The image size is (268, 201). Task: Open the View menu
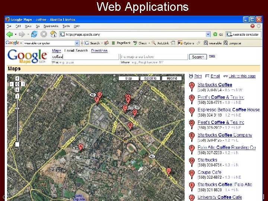[28, 26]
